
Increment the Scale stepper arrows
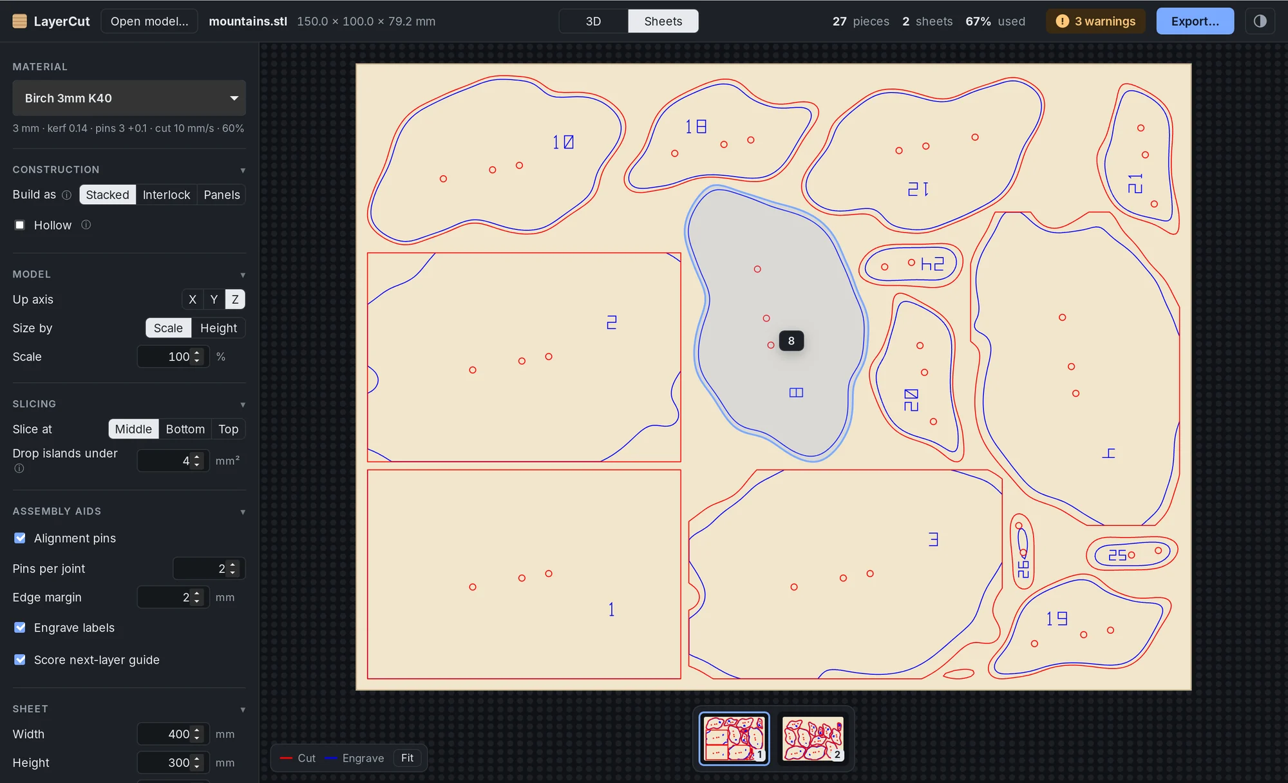[x=197, y=352]
